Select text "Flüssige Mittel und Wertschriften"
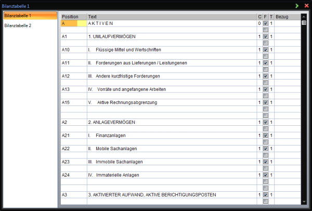 pos(128,50)
